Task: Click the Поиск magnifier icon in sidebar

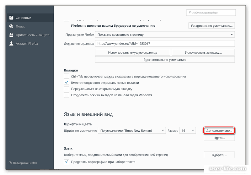Action: (x=11, y=26)
